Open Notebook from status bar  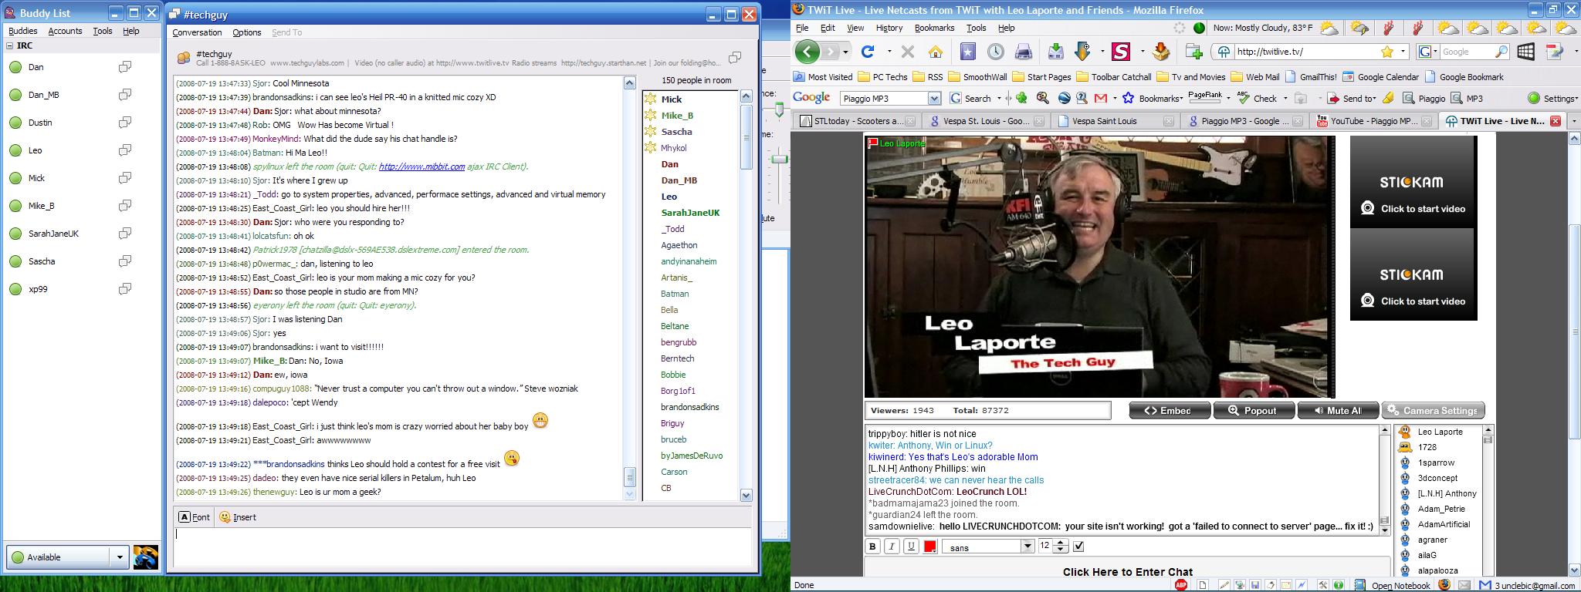1393,585
